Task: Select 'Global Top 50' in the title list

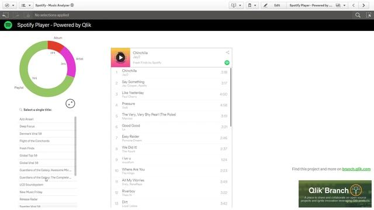Action: (x=47, y=156)
